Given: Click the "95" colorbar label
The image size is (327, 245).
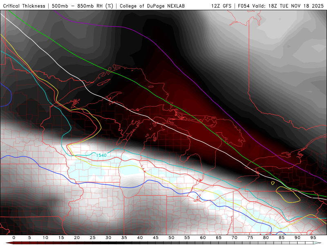Looking at the screenshot, I should point(313,238).
